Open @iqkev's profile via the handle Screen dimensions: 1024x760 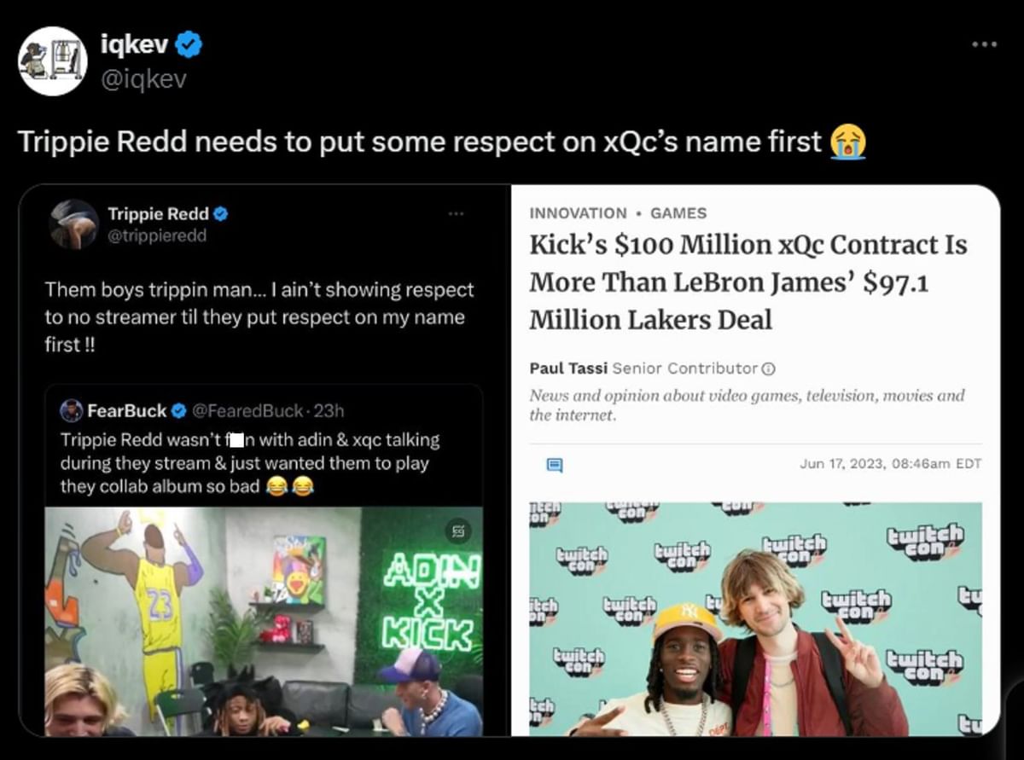144,78
